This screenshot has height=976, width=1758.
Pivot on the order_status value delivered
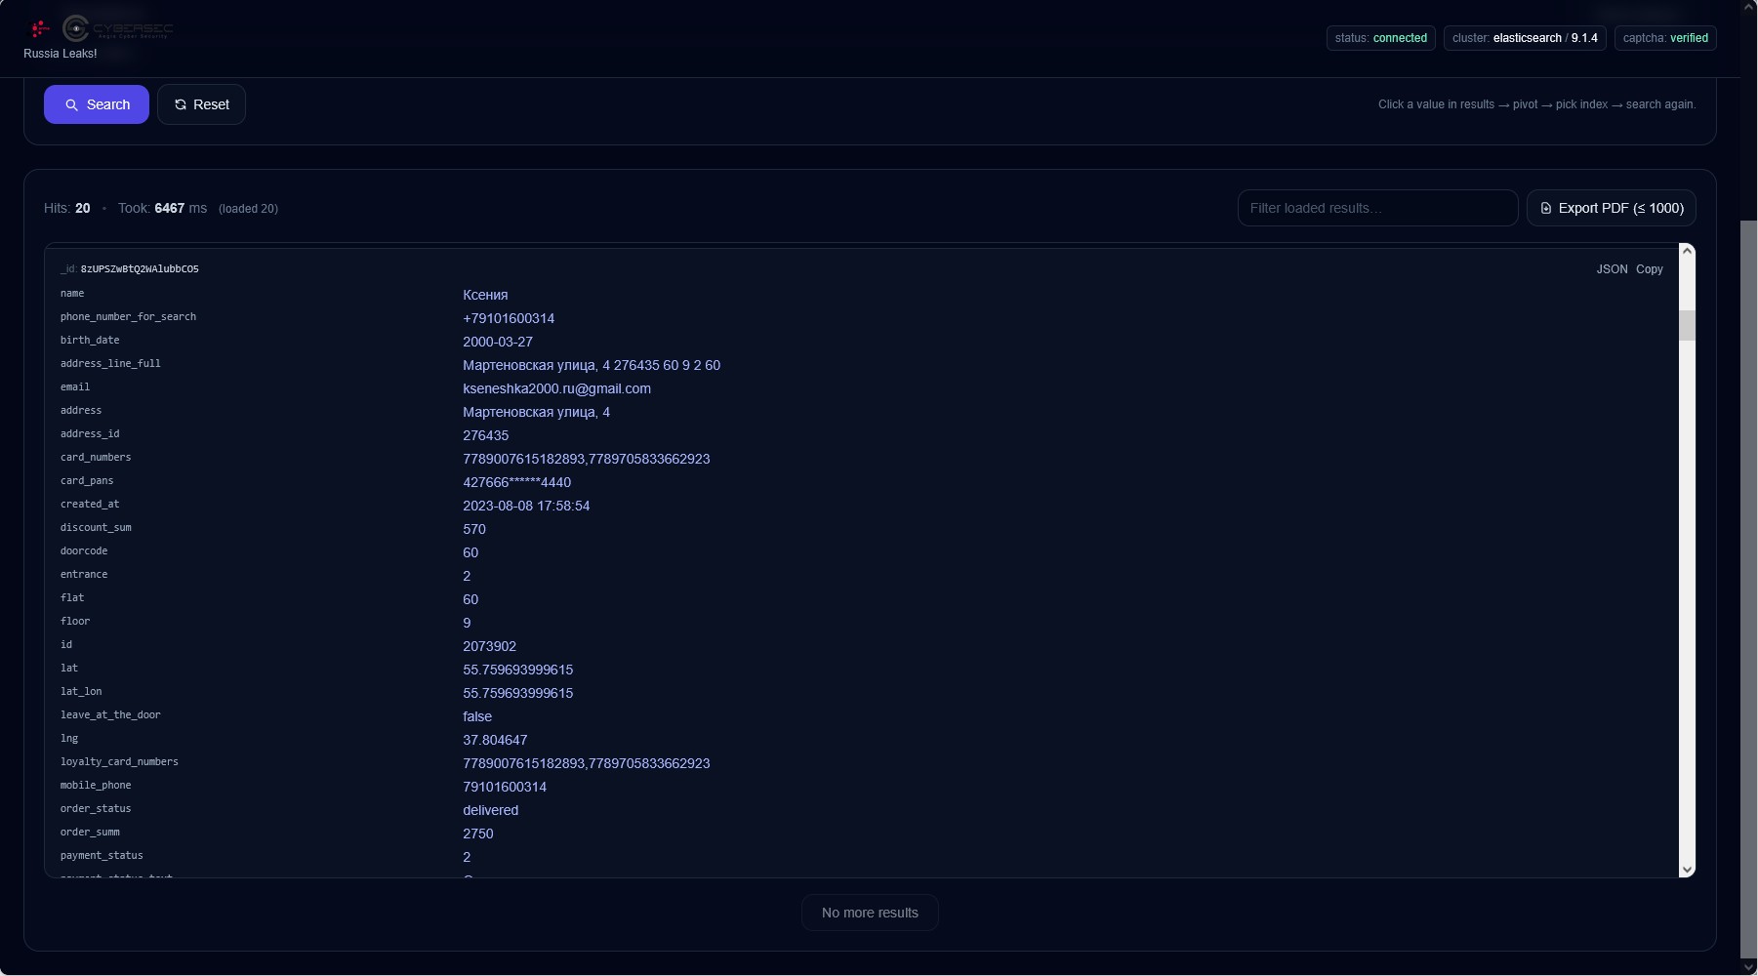tap(490, 811)
